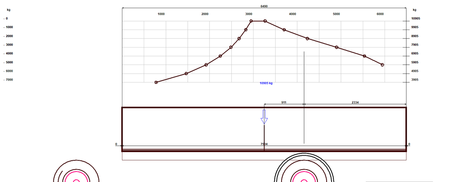
Task: Select the "6905" value on the right scale
Action: (415, 54)
